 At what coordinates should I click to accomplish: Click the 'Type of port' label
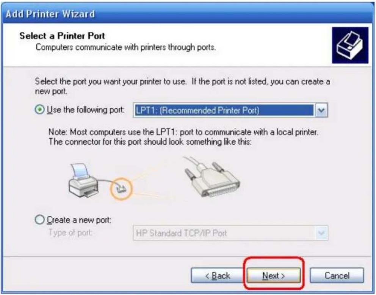(70, 233)
